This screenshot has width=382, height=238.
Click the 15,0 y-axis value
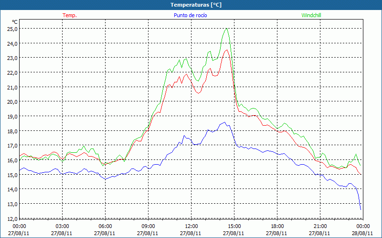click(12, 175)
